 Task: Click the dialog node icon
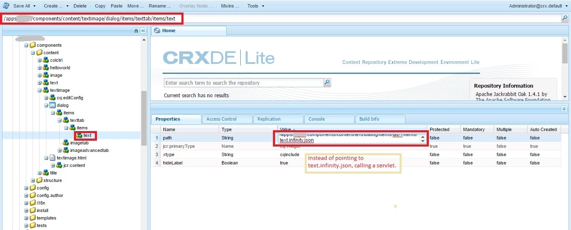pos(53,105)
